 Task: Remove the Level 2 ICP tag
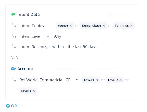pyautogui.click(x=121, y=80)
